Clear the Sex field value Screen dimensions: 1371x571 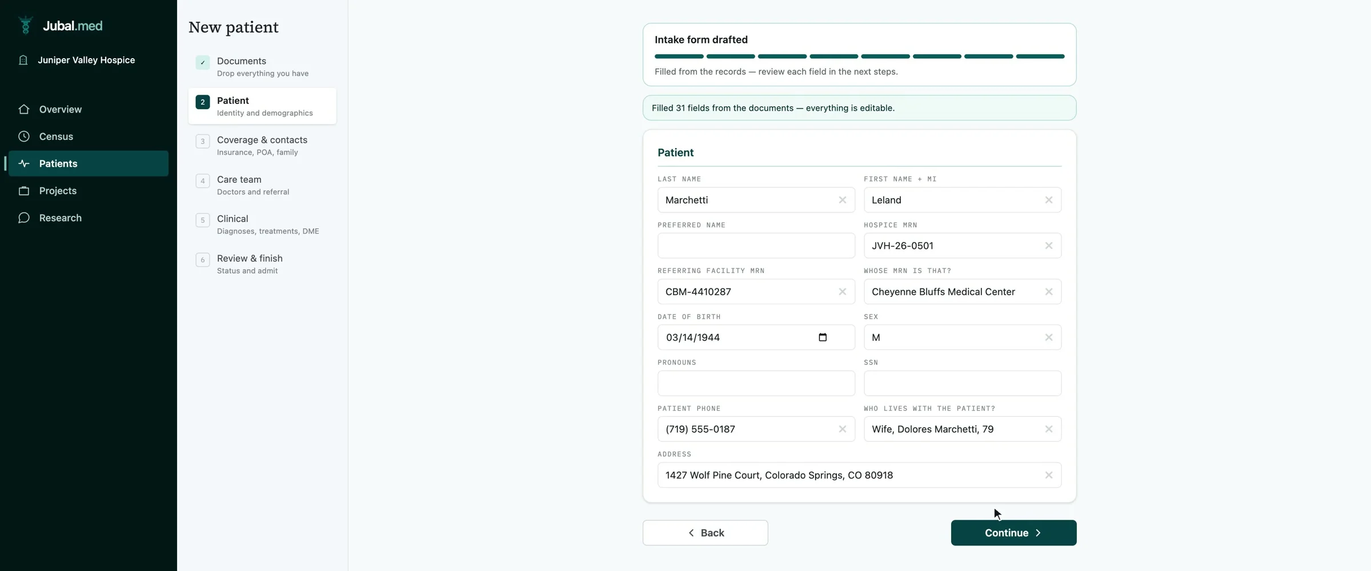[x=1048, y=337]
